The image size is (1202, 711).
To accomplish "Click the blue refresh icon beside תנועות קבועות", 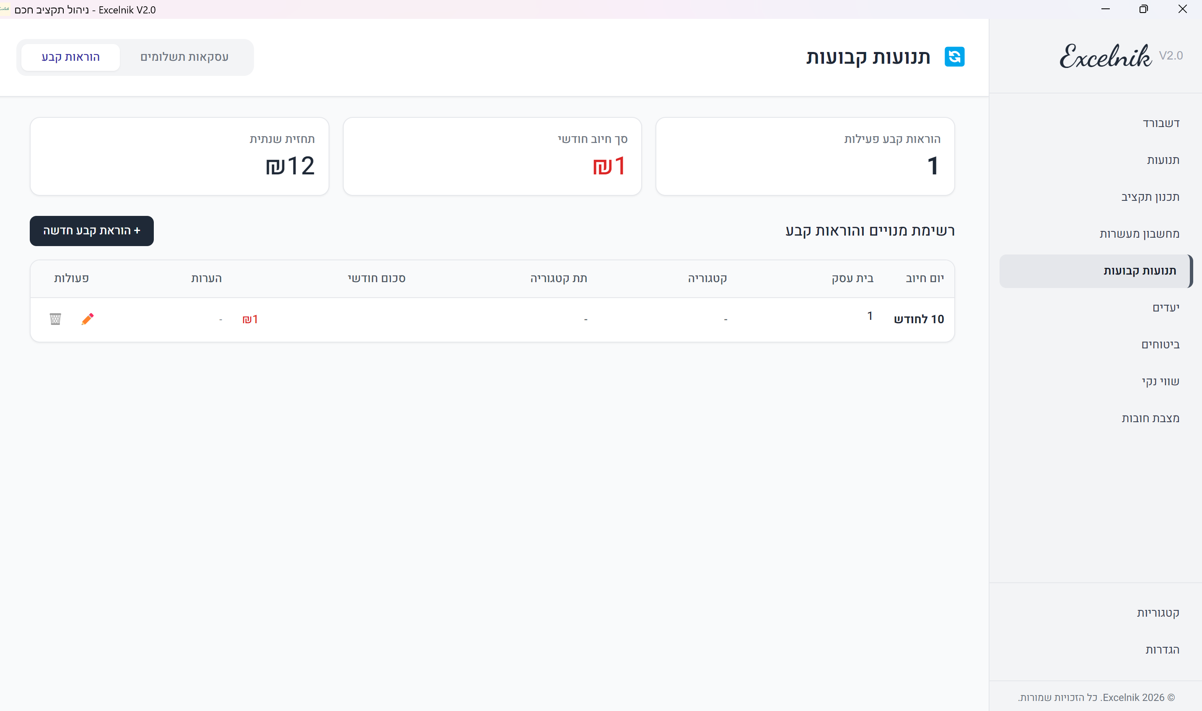I will click(954, 57).
